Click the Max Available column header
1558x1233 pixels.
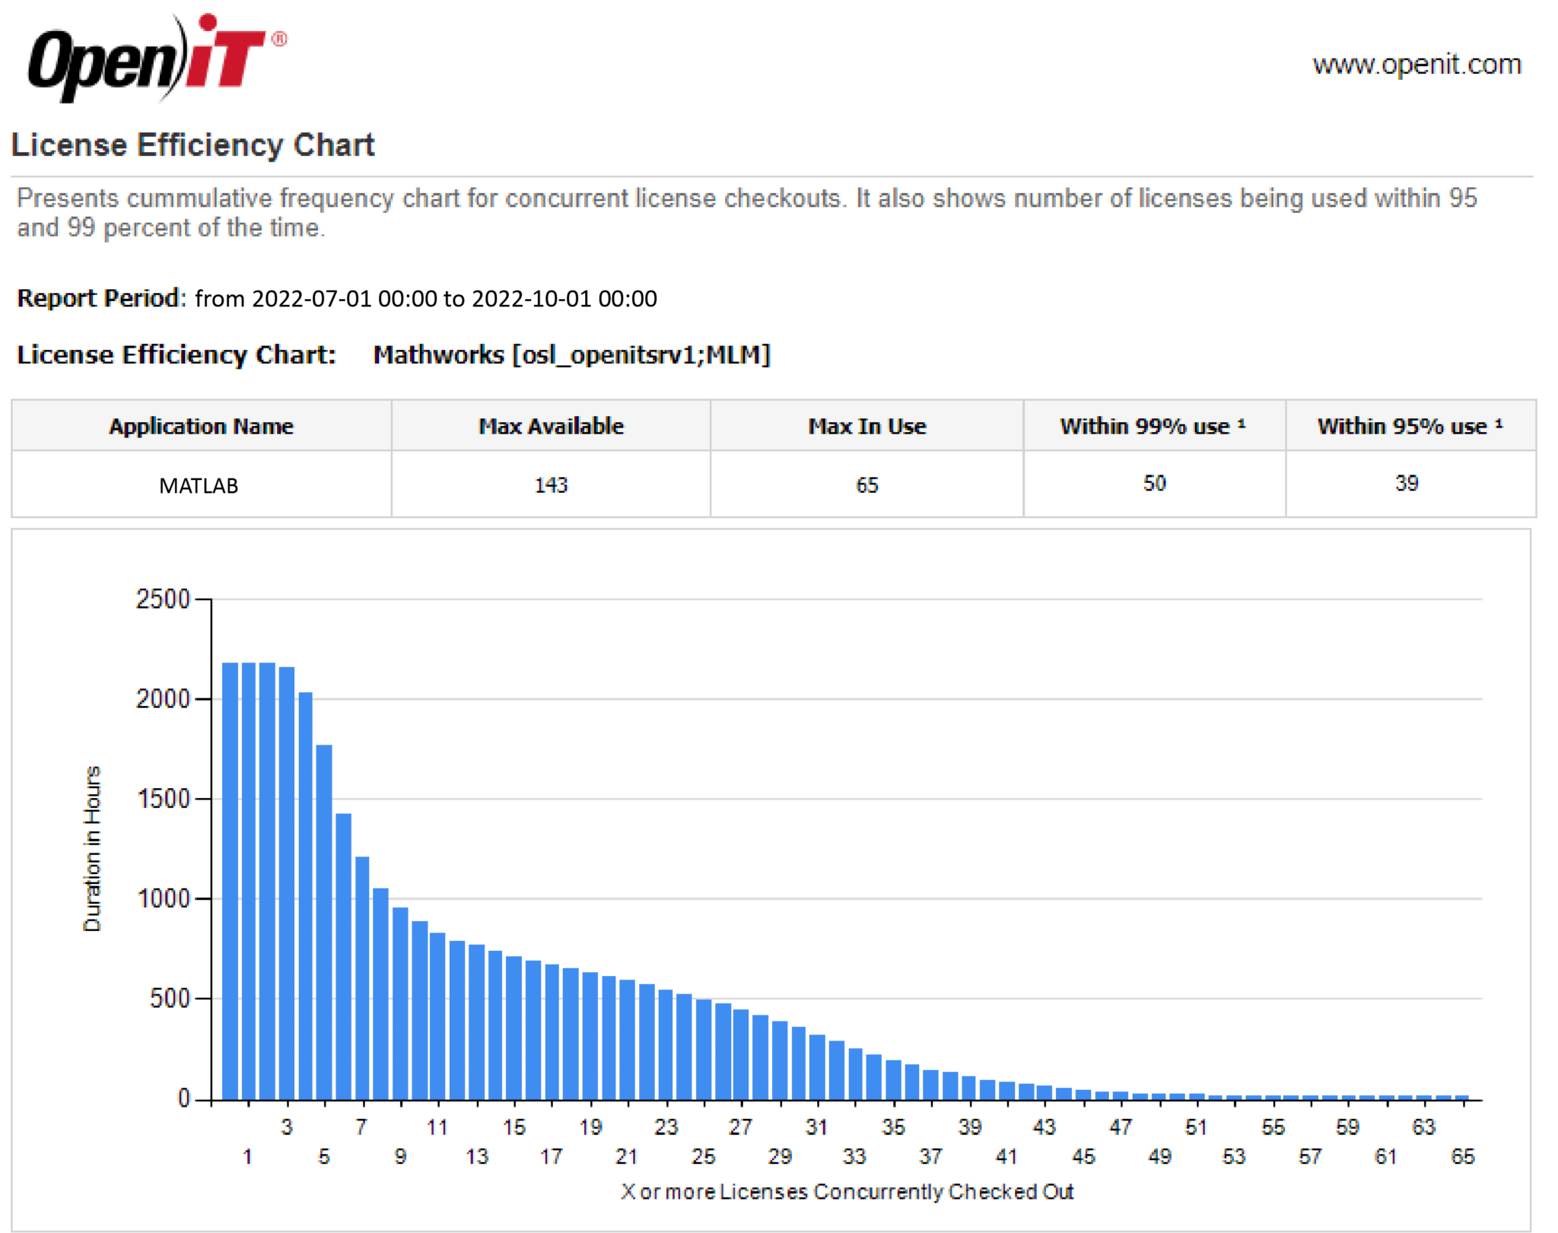pos(551,426)
